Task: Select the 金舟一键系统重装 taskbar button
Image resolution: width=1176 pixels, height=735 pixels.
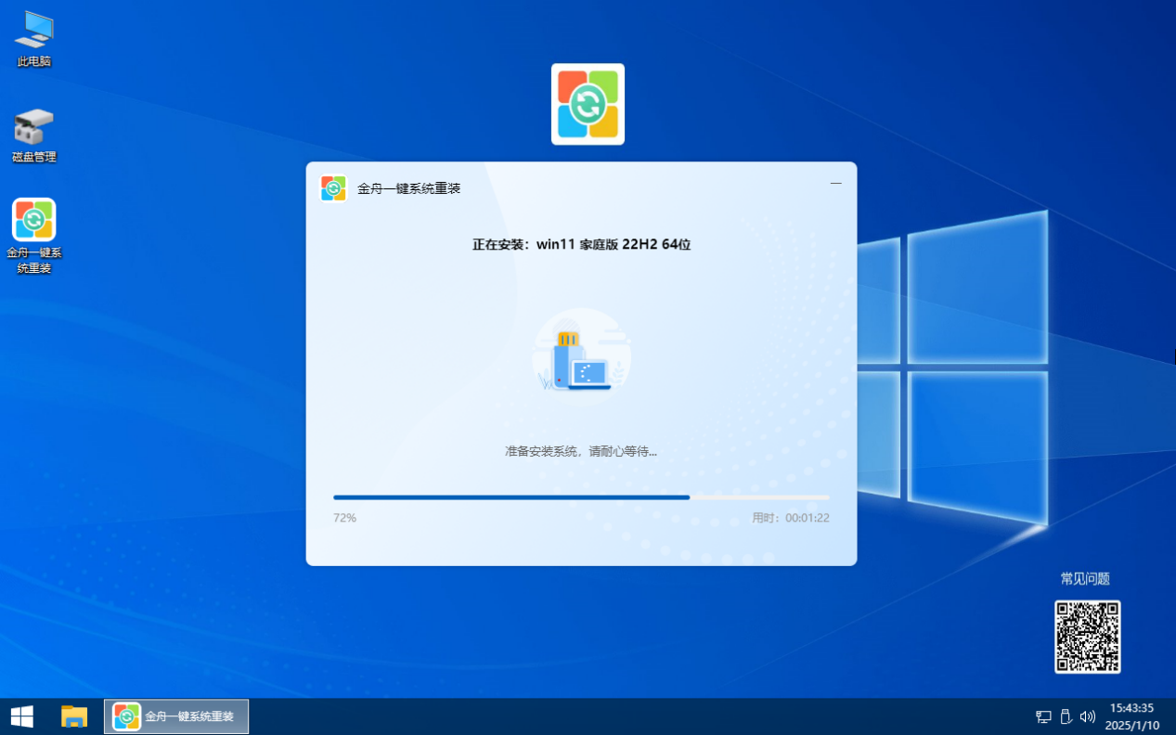Action: tap(176, 716)
